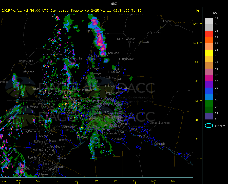228x184 pixels.
Task: Click the Carrizal location label
Action: [x=82, y=137]
